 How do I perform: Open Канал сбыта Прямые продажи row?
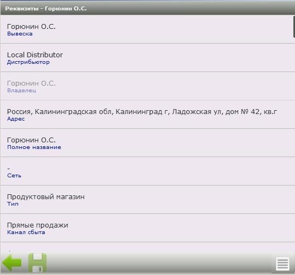147,228
